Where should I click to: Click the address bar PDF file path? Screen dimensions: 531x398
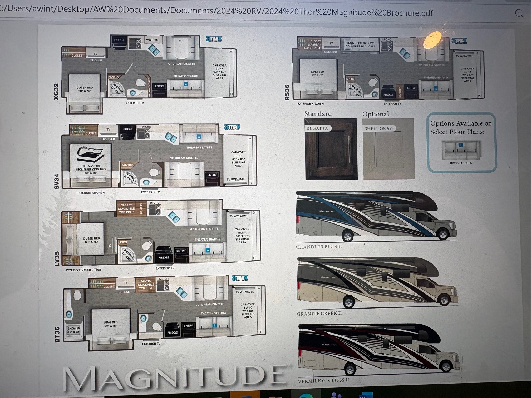coord(216,11)
